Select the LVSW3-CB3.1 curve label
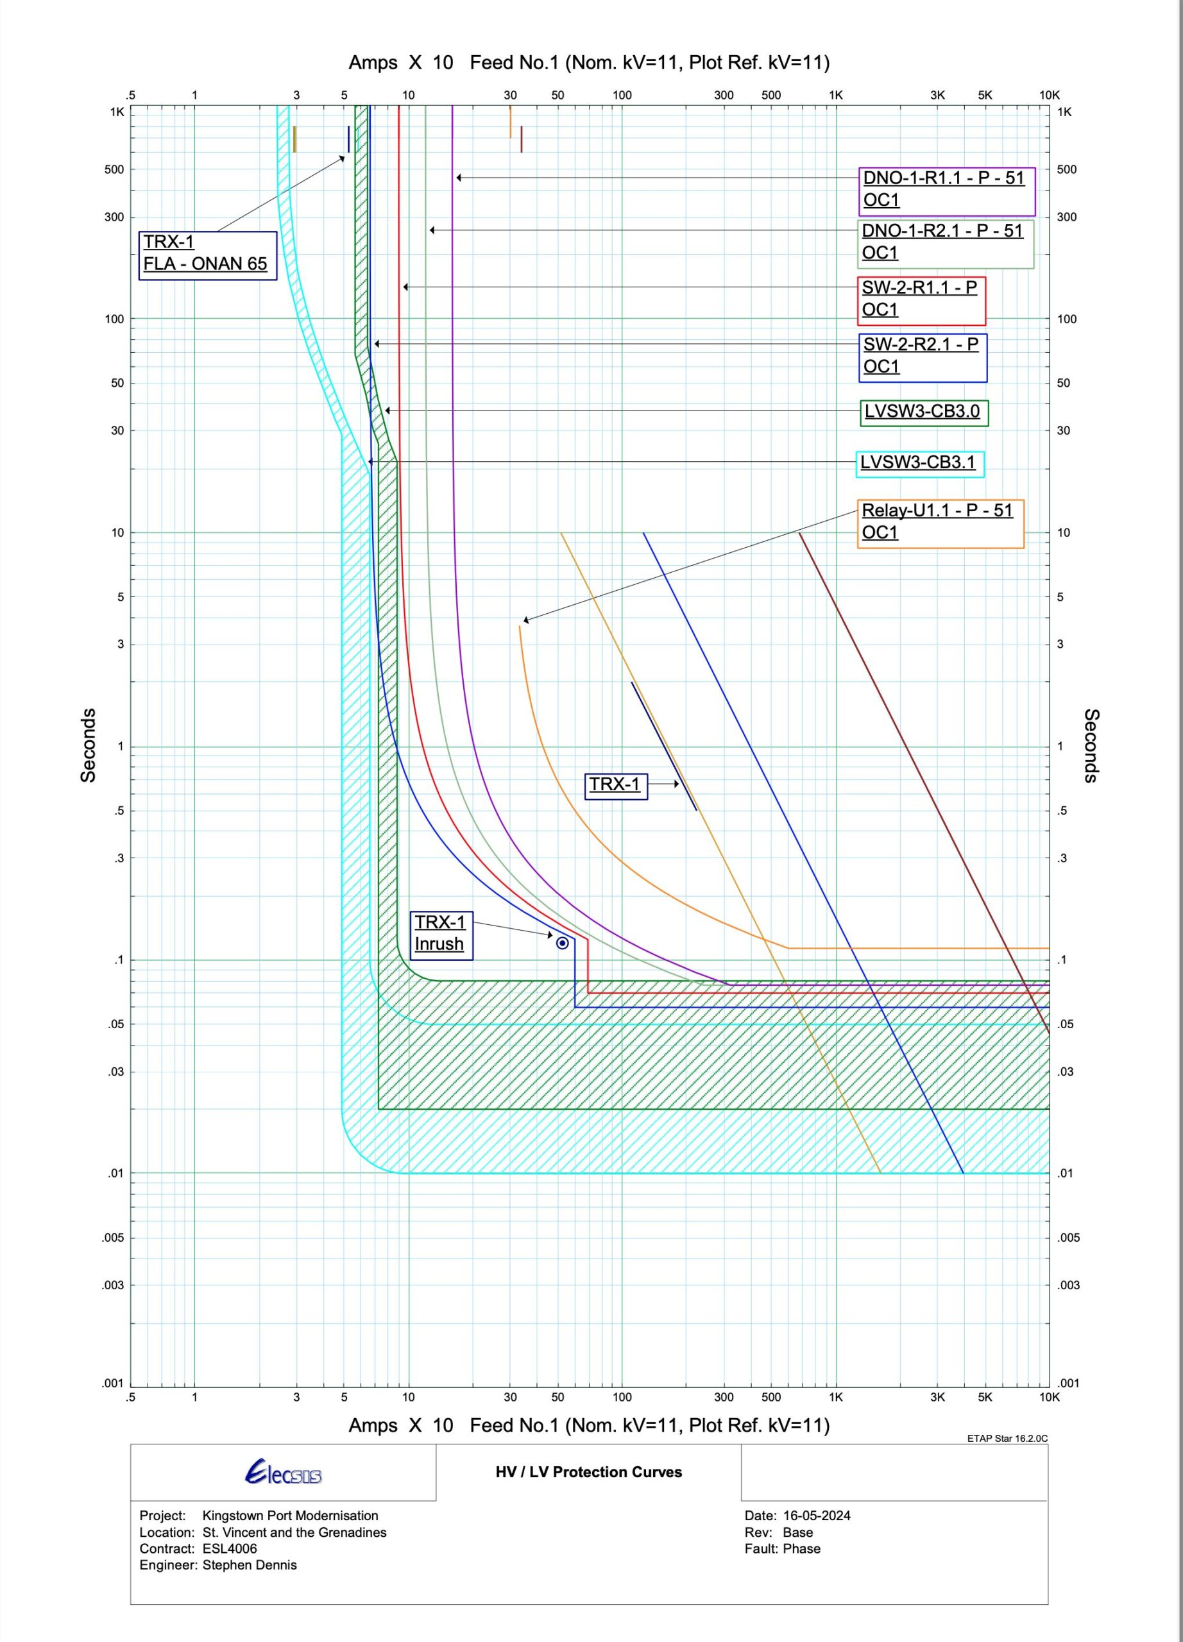Screen dimensions: 1183x1642 coord(919,462)
